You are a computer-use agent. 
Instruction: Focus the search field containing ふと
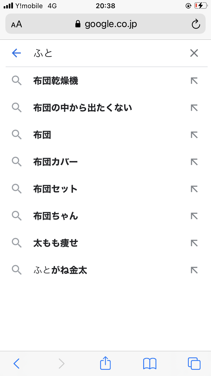click(107, 53)
